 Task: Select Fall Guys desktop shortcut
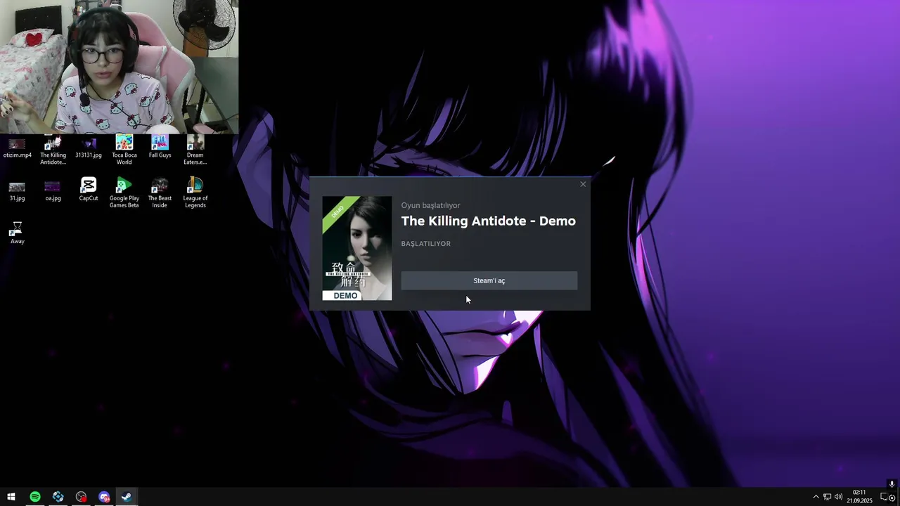160,147
